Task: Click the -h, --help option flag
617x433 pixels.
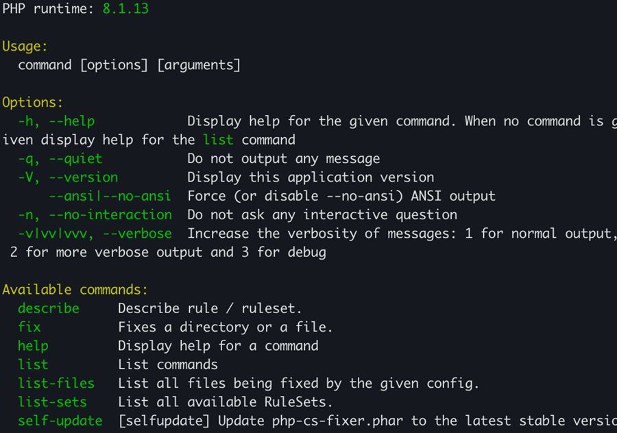Action: (56, 121)
